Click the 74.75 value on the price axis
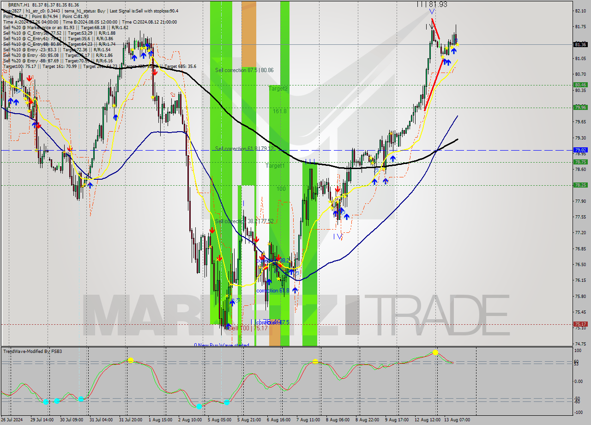This screenshot has height=425, width=591. click(x=581, y=344)
